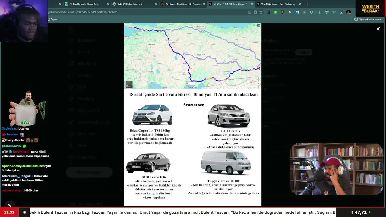Open the browser Extensions puzzle icon
Image resolution: width=386 pixels, height=217 pixels.
click(x=312, y=12)
